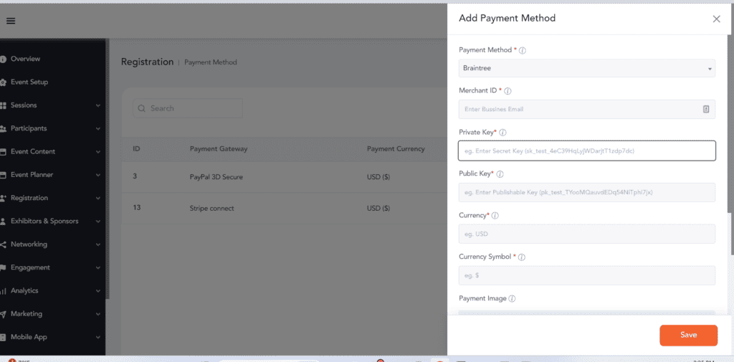Click the Currency input field
The width and height of the screenshot is (734, 362).
[586, 234]
